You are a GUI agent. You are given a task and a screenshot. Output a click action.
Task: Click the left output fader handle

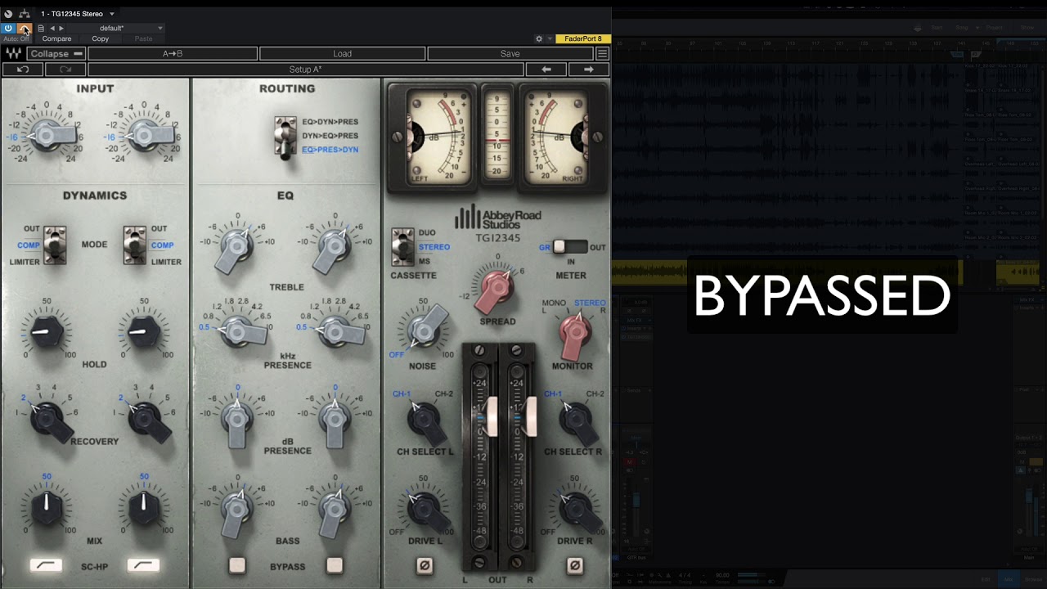click(492, 416)
